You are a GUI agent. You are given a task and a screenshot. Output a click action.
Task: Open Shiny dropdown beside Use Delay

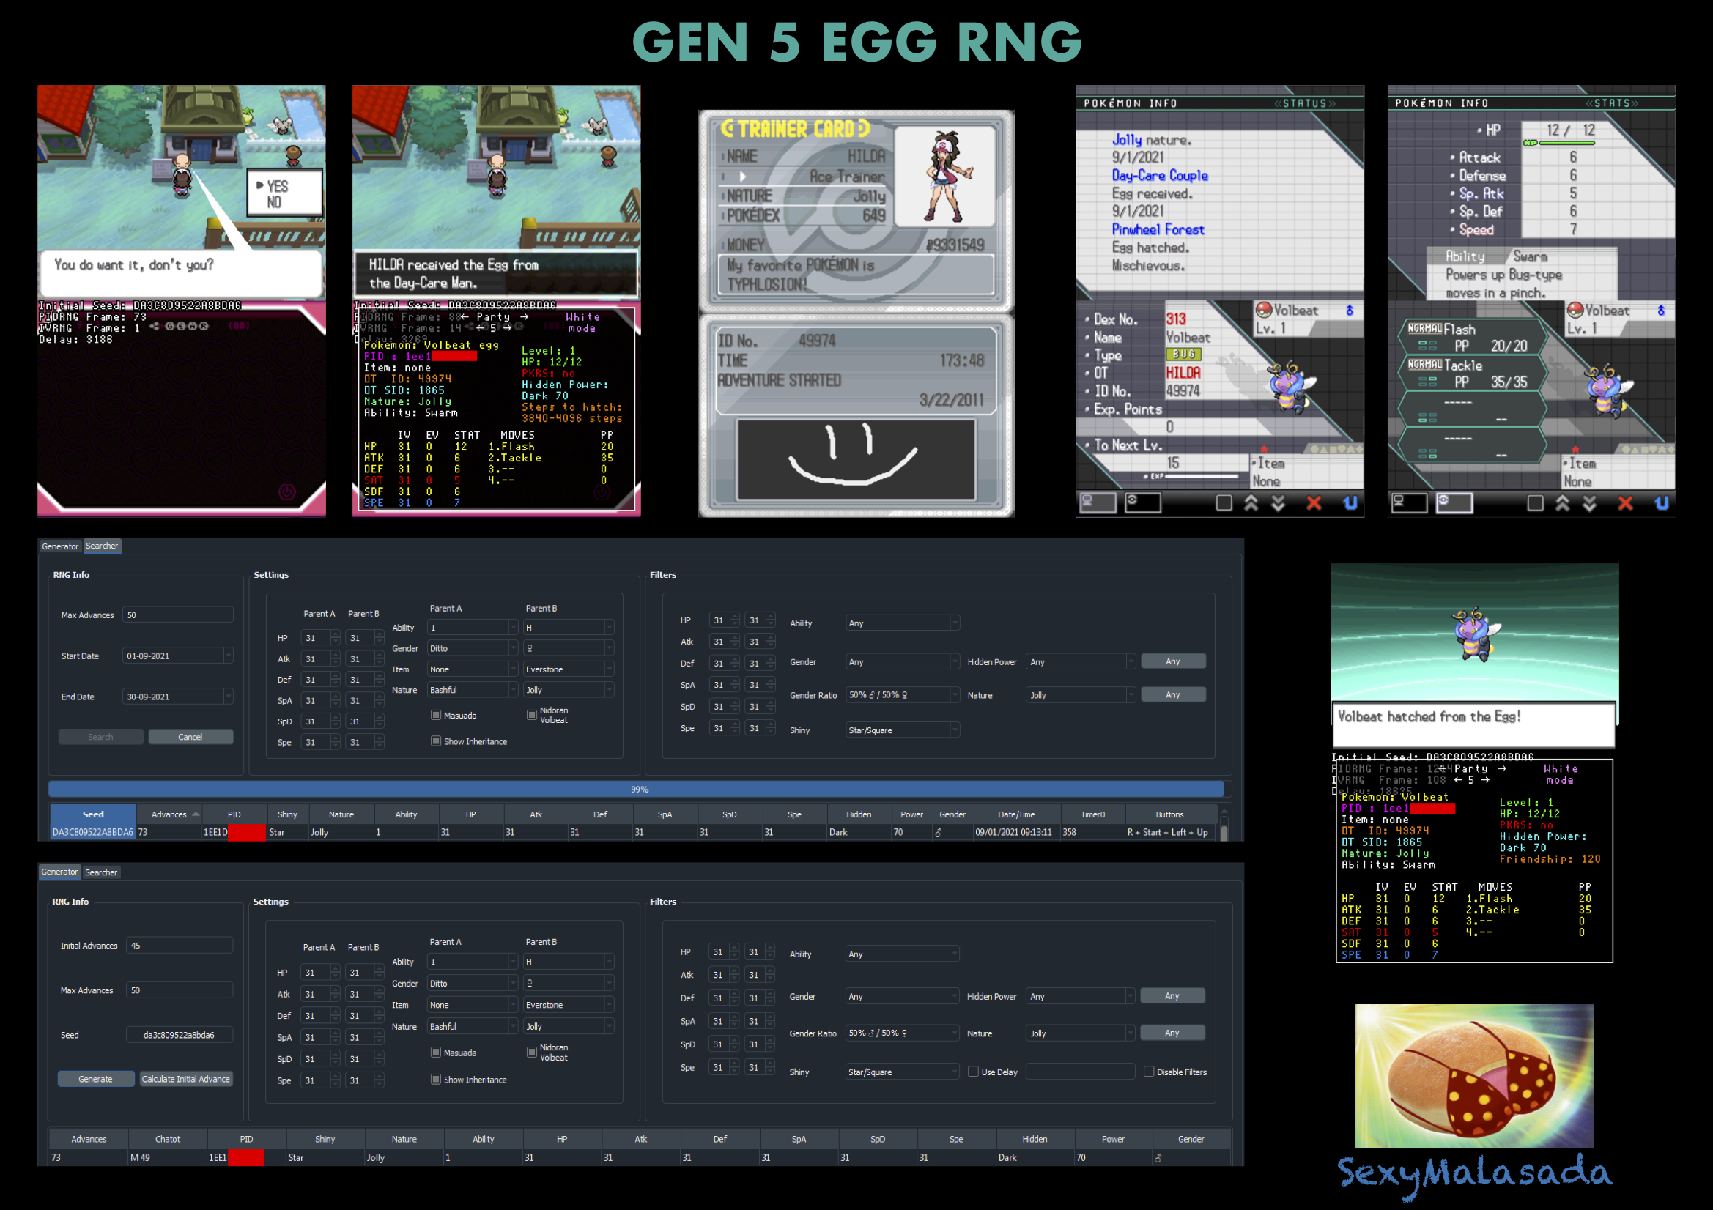pos(902,1072)
